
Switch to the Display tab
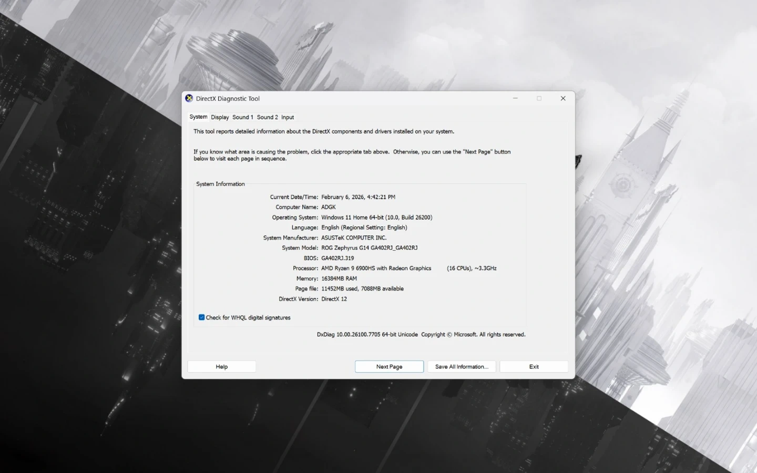tap(220, 117)
